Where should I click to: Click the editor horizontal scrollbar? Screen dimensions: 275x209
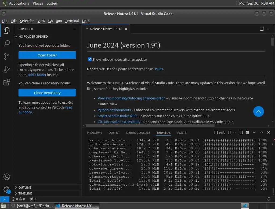150,126
